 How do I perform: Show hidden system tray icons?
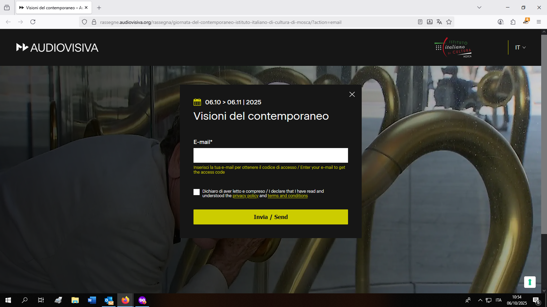click(x=480, y=300)
